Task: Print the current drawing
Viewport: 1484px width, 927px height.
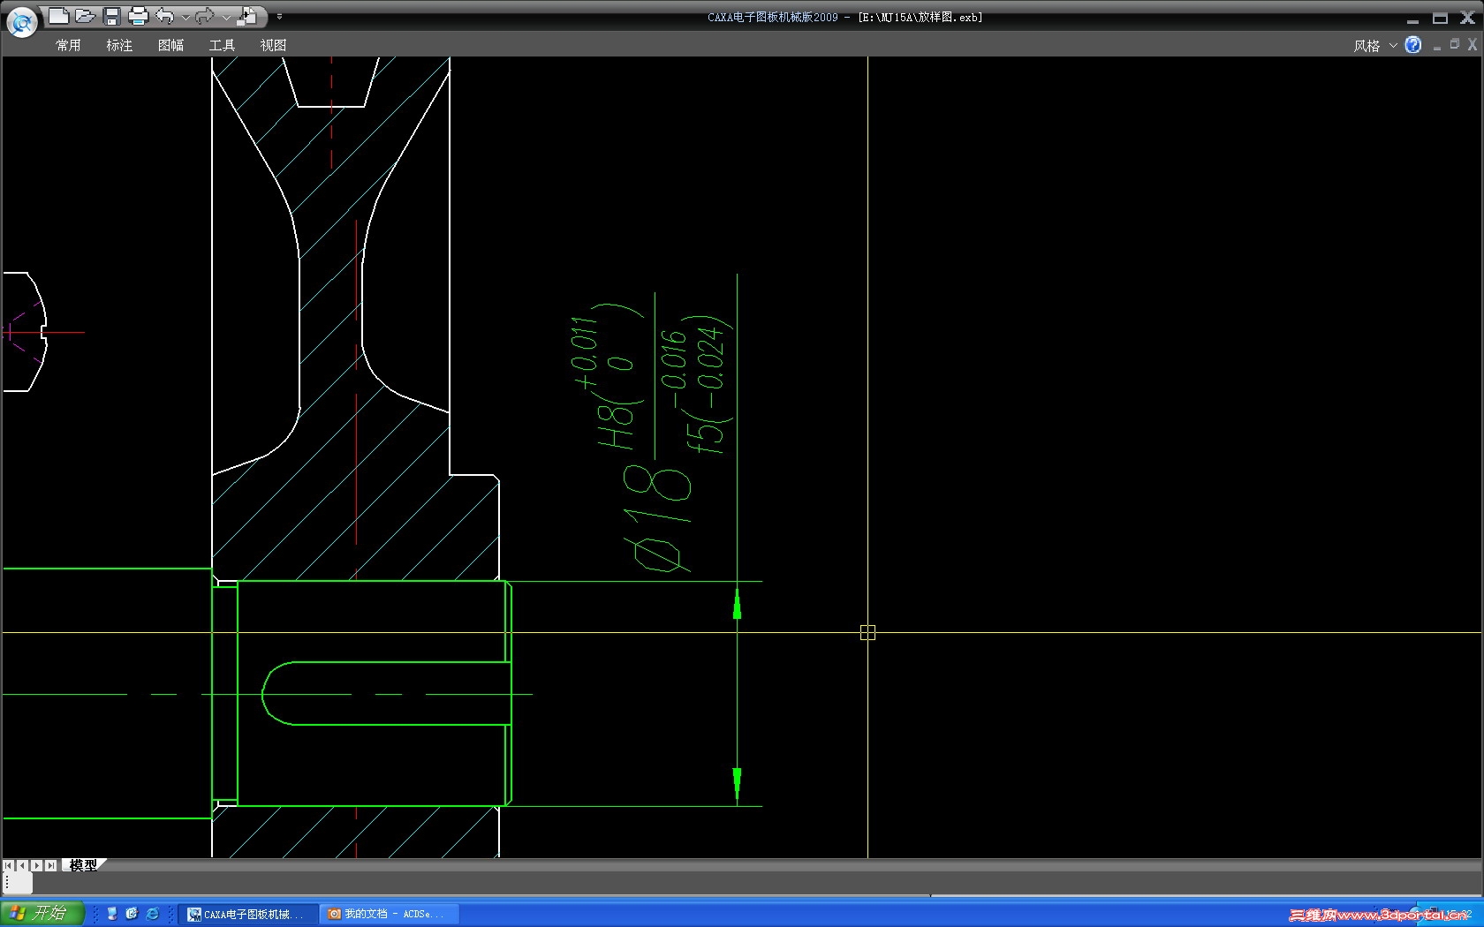Action: coord(138,16)
